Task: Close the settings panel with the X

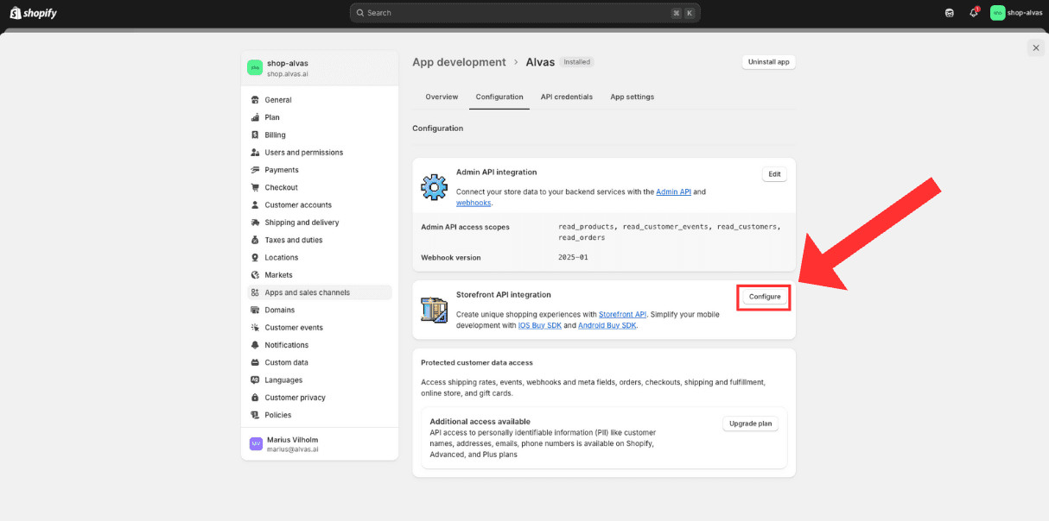Action: [x=1036, y=48]
